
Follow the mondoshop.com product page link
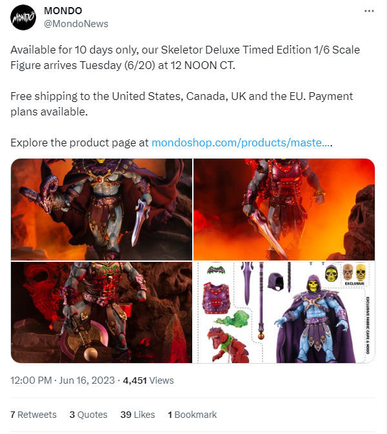click(242, 143)
